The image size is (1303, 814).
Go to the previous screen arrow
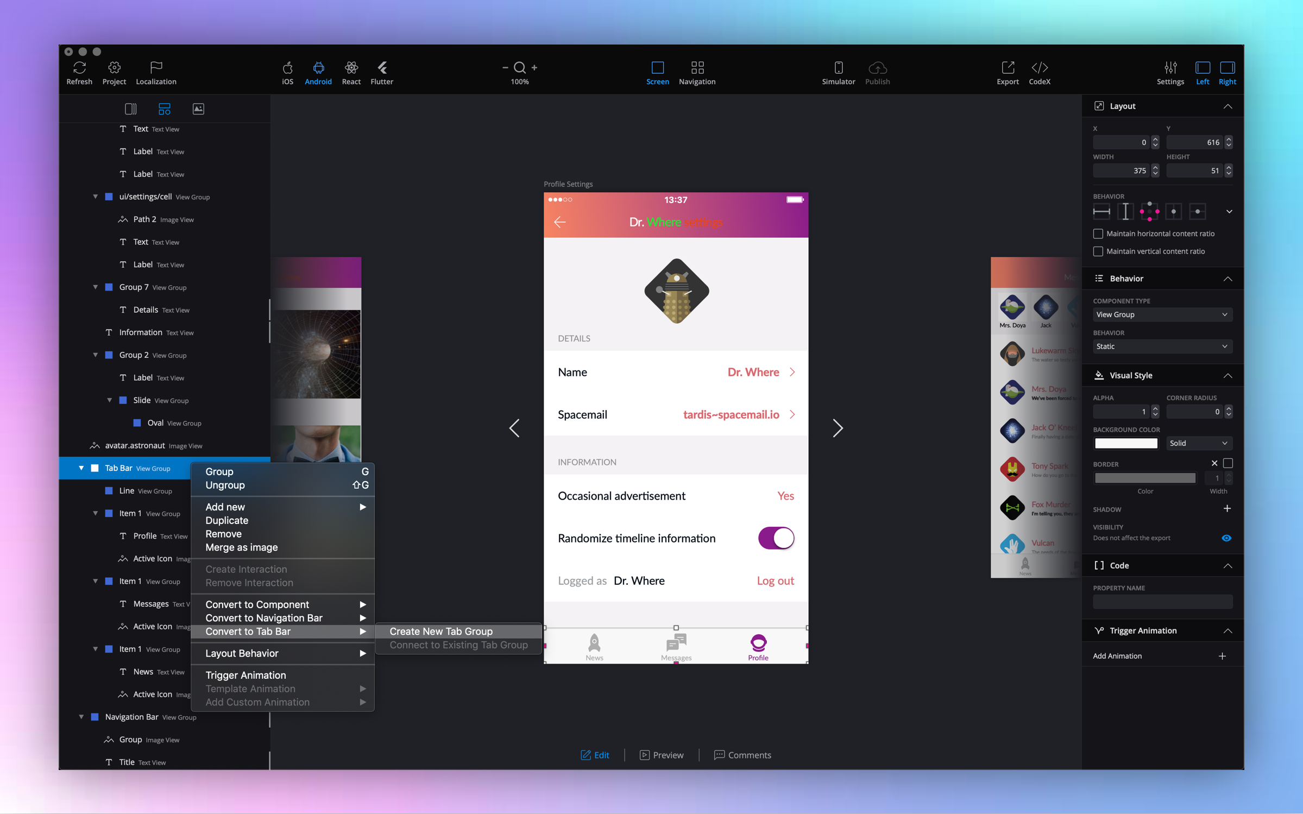514,428
